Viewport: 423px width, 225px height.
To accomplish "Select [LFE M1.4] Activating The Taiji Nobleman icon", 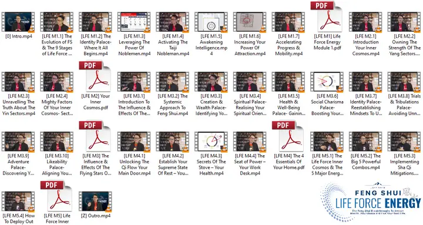I will pos(173,22).
